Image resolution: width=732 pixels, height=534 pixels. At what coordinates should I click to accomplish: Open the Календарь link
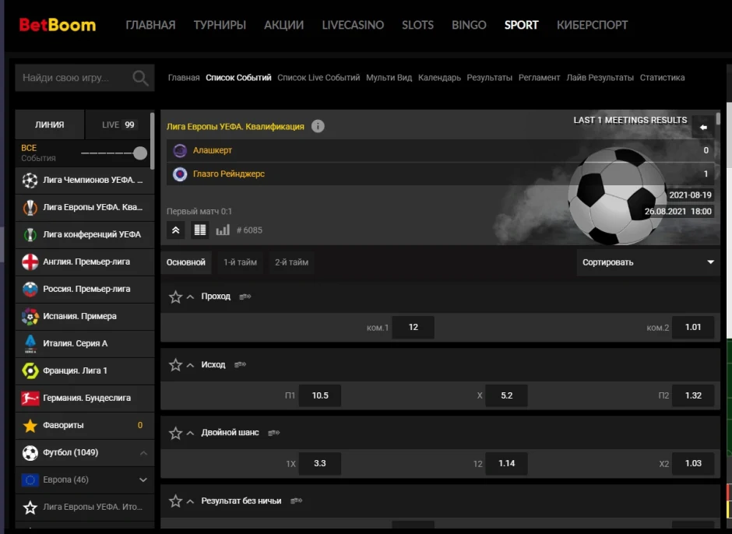click(439, 78)
